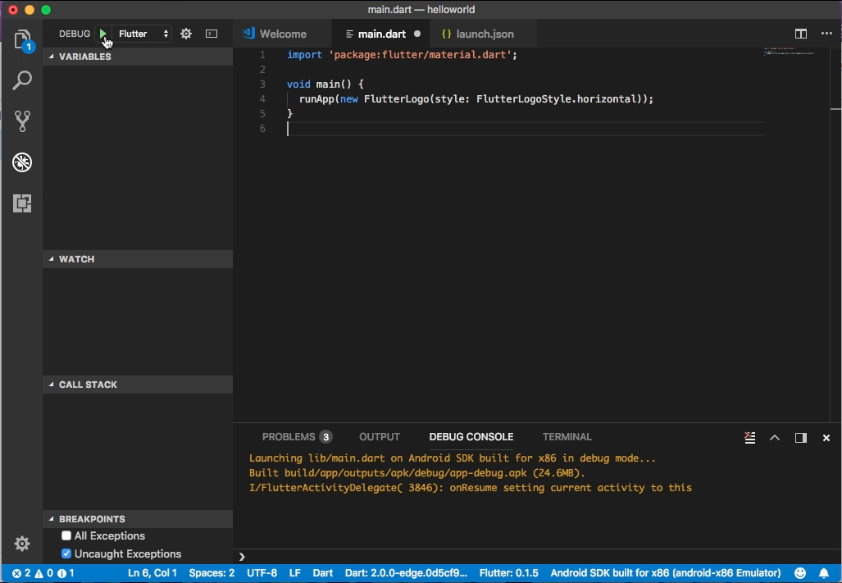
Task: Split the editor to the side
Action: (x=801, y=34)
